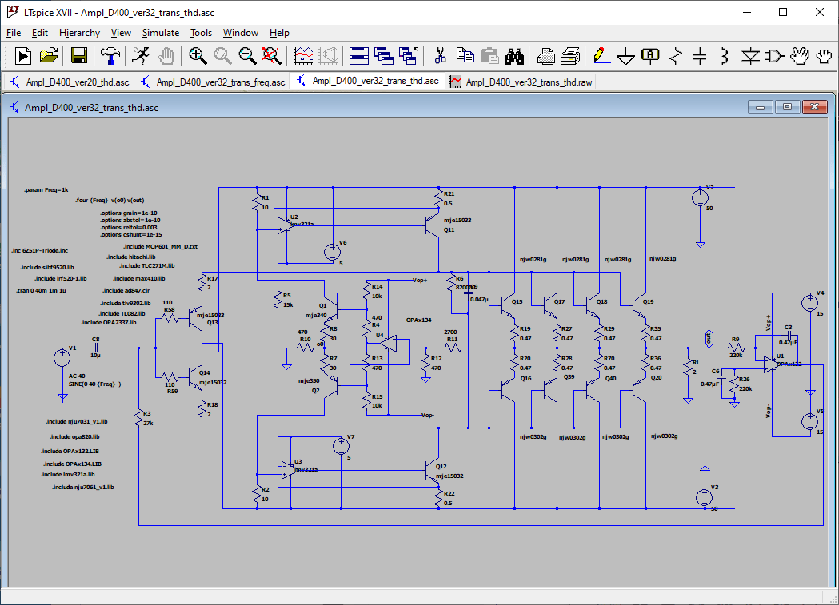Switch to Ampl_D400_ver20_thd.asc tab
This screenshot has height=605, width=839.
(70, 82)
